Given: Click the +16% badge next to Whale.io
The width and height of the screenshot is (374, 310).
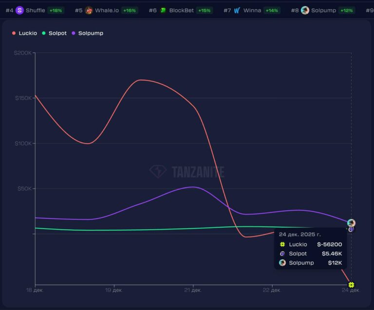Looking at the screenshot, I should [x=130, y=11].
